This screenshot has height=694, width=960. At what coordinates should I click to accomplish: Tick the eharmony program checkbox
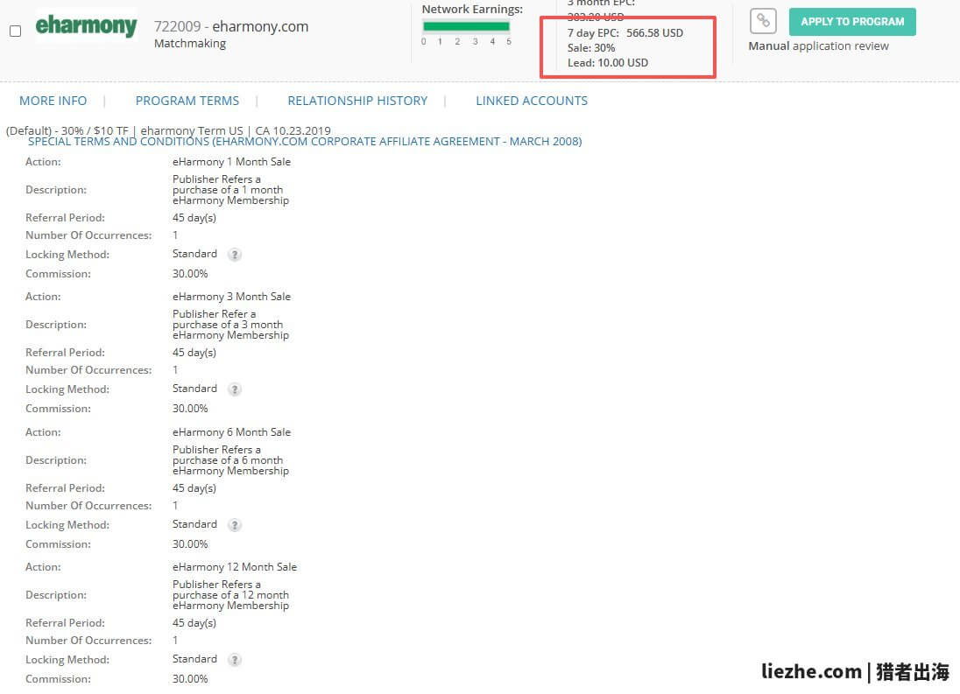pyautogui.click(x=15, y=31)
